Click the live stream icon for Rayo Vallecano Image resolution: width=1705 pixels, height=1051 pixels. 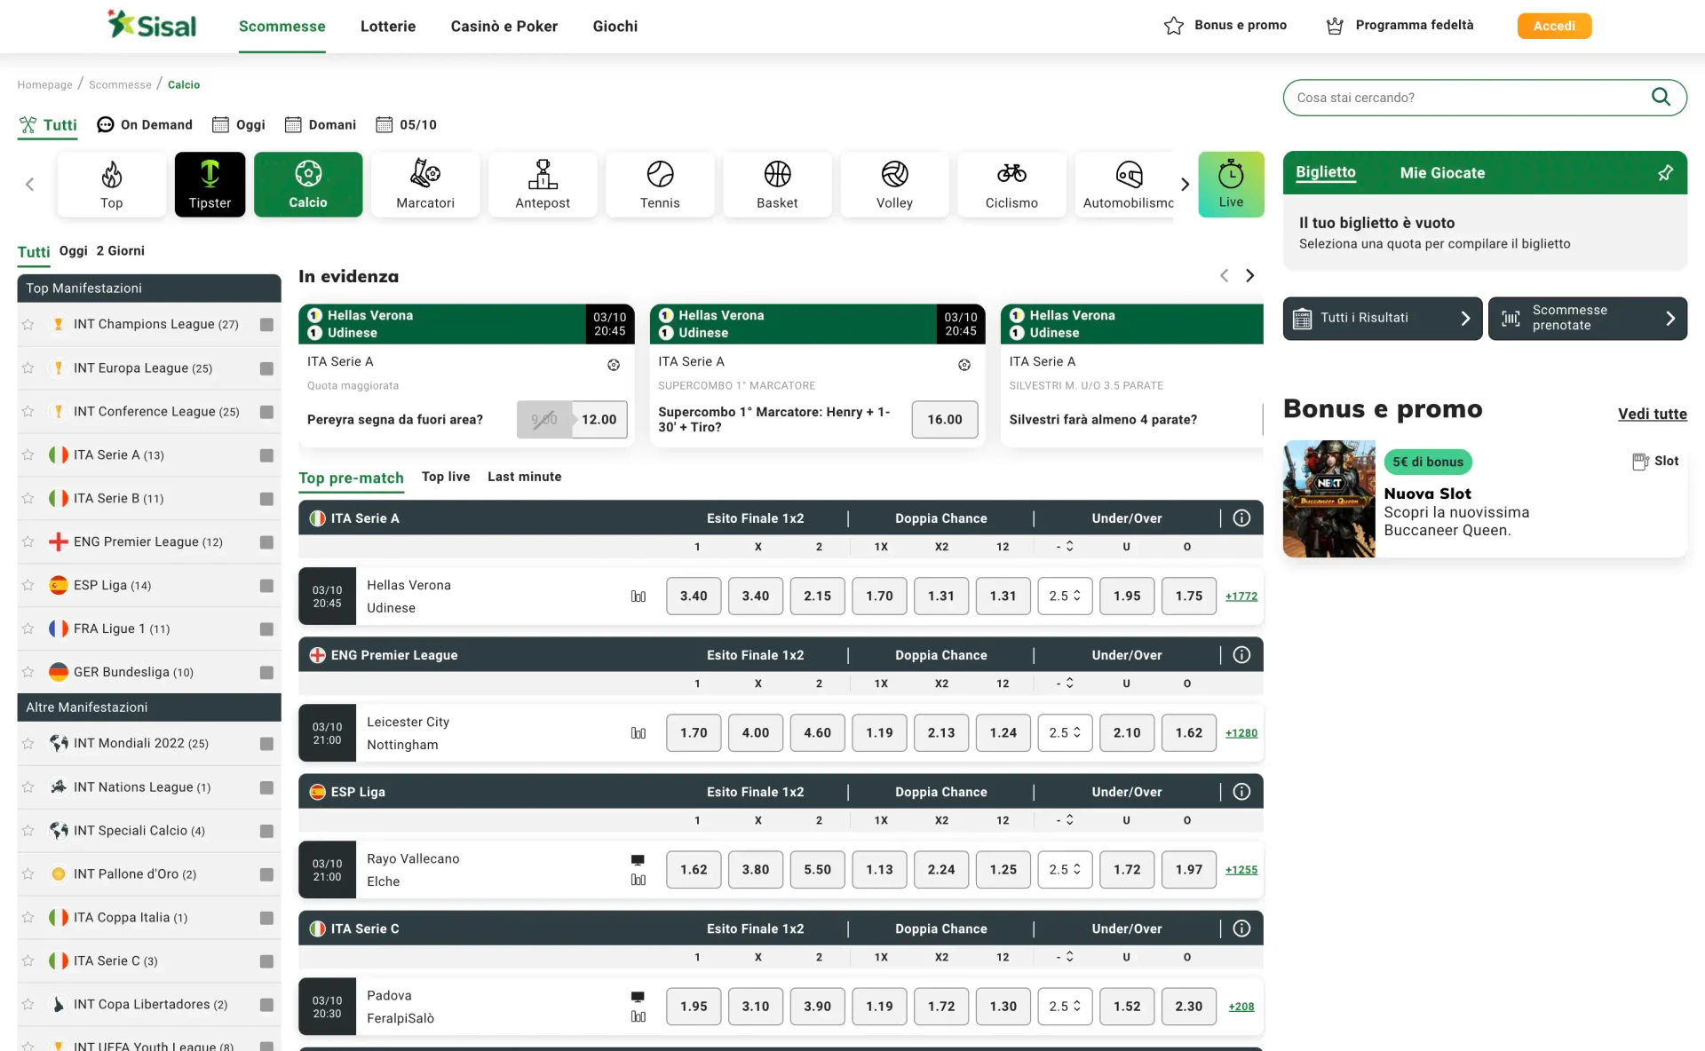(x=638, y=860)
